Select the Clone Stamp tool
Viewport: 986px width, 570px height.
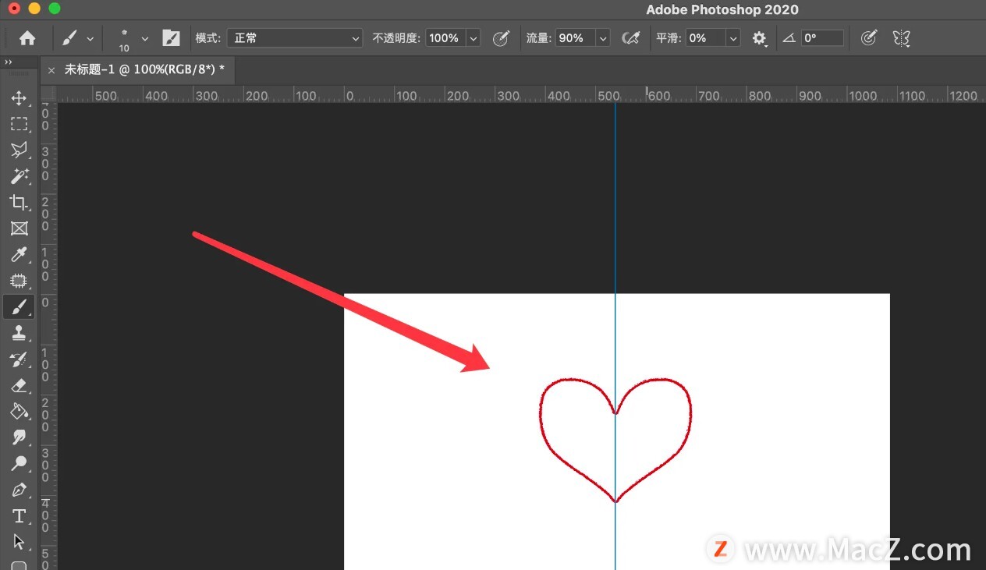pyautogui.click(x=19, y=333)
